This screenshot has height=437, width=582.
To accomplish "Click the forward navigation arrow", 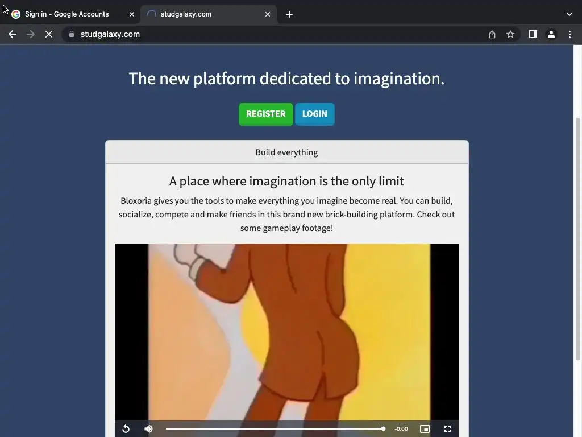I will (x=31, y=34).
